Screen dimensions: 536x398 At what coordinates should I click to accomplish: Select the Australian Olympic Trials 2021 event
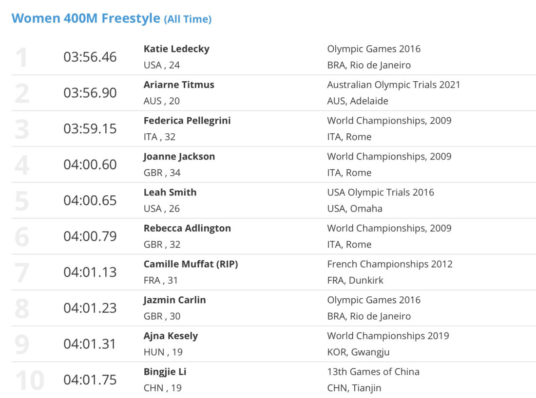(393, 85)
